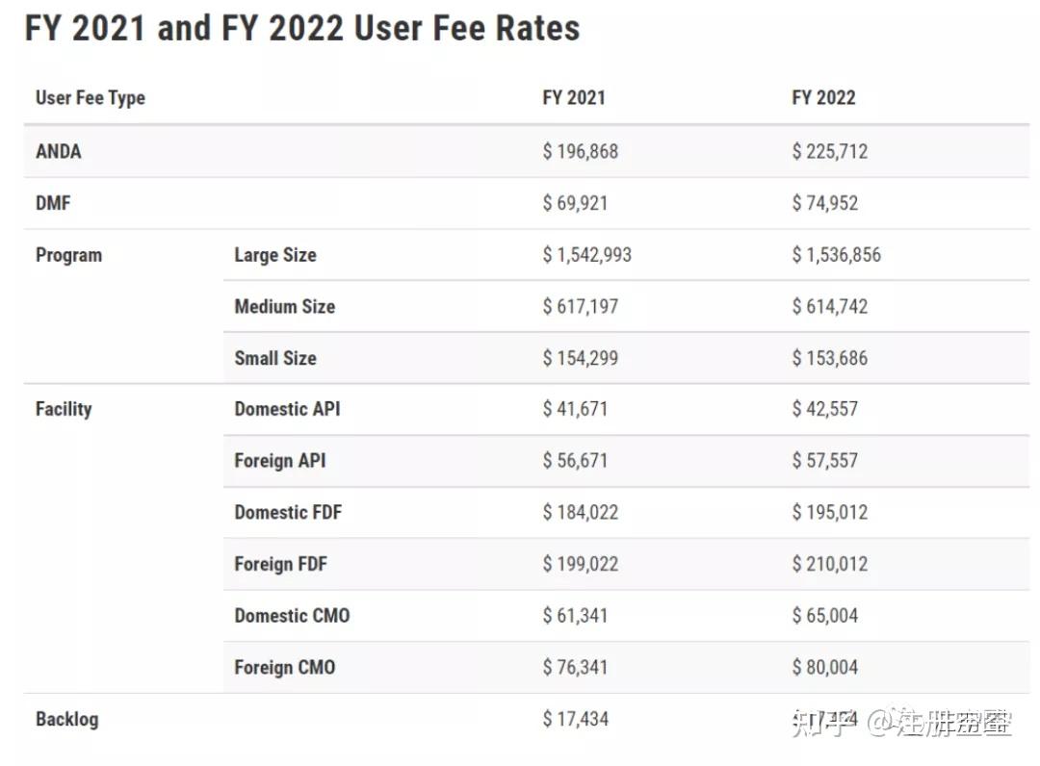This screenshot has height=766, width=1040.
Task: Click the 'Domestic CMO' facility label
Action: point(292,616)
